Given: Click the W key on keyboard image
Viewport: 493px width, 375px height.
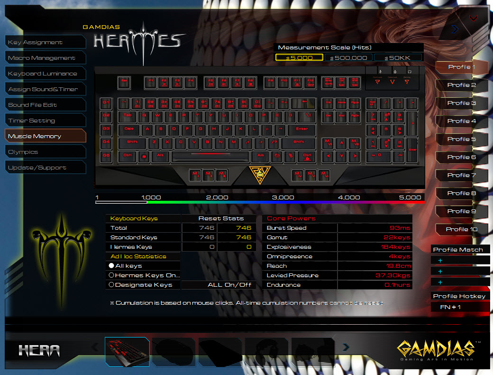Looking at the screenshot, I should 157,116.
